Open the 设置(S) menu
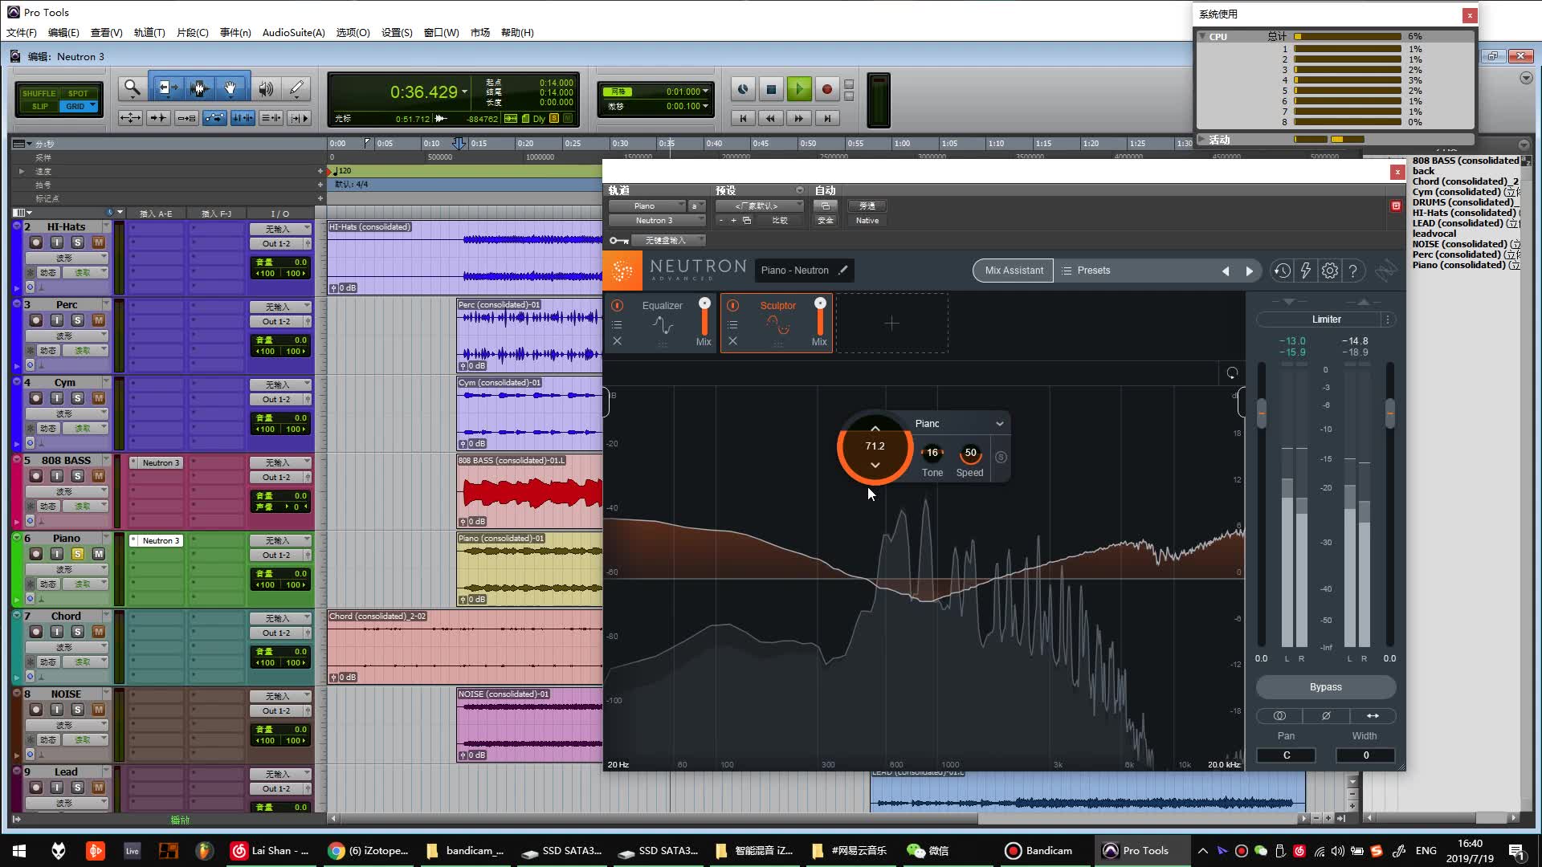 pos(397,33)
